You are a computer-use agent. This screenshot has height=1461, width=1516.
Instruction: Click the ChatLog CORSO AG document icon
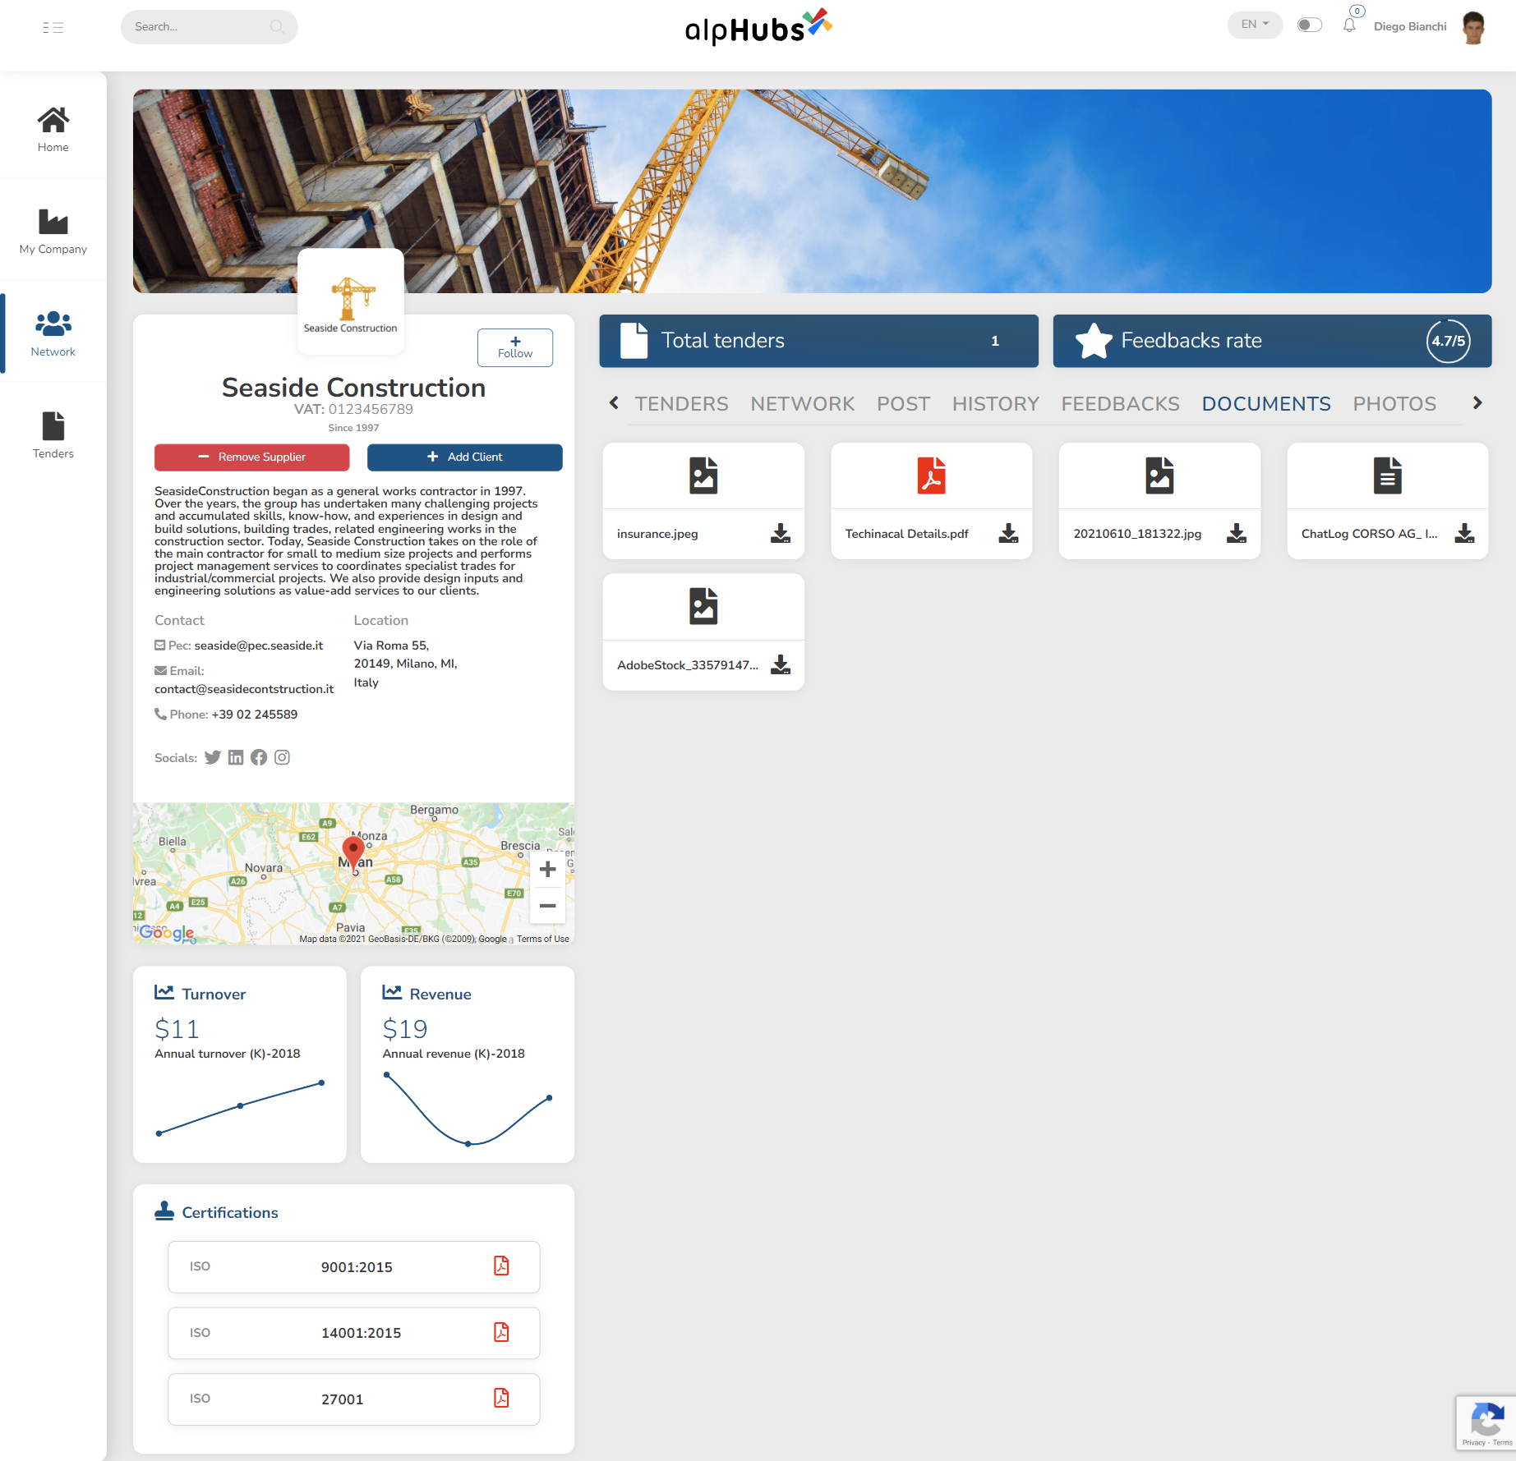click(1388, 476)
